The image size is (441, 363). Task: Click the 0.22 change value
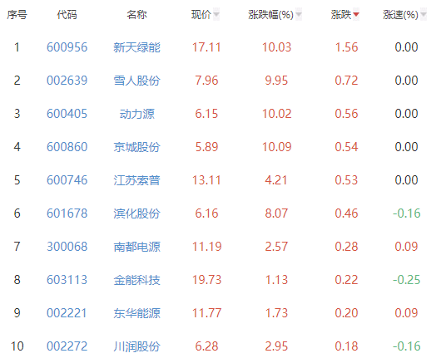[x=346, y=280]
